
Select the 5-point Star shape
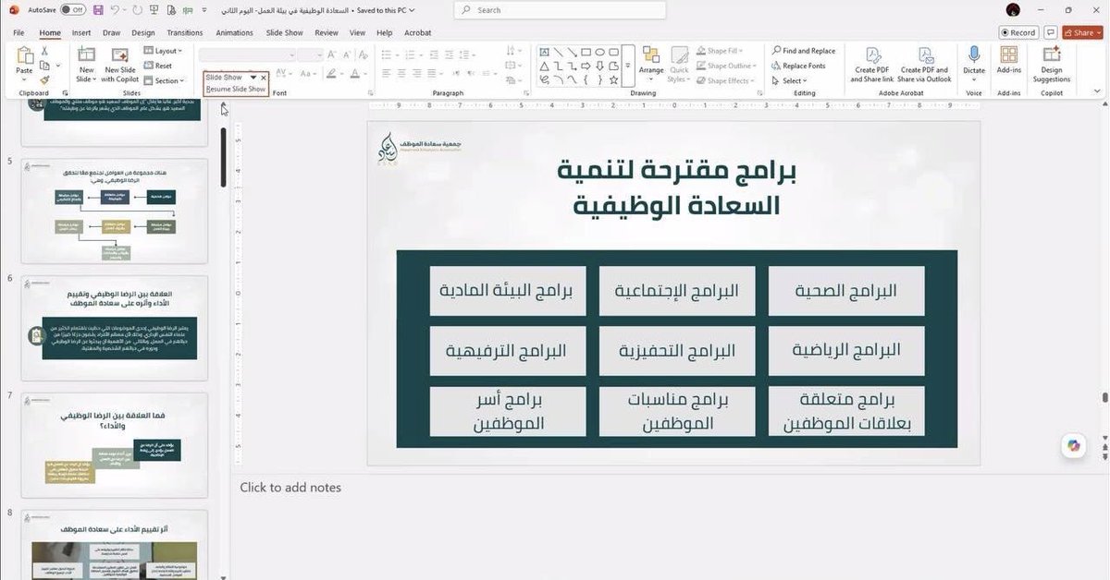(x=614, y=80)
